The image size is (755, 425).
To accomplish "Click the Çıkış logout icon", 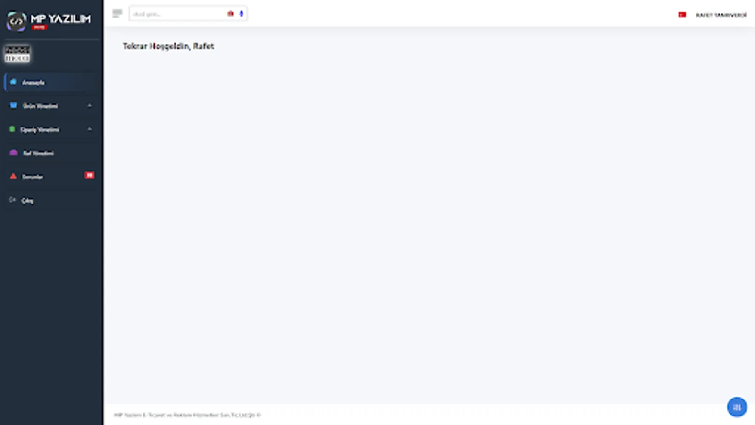I will pyautogui.click(x=13, y=200).
